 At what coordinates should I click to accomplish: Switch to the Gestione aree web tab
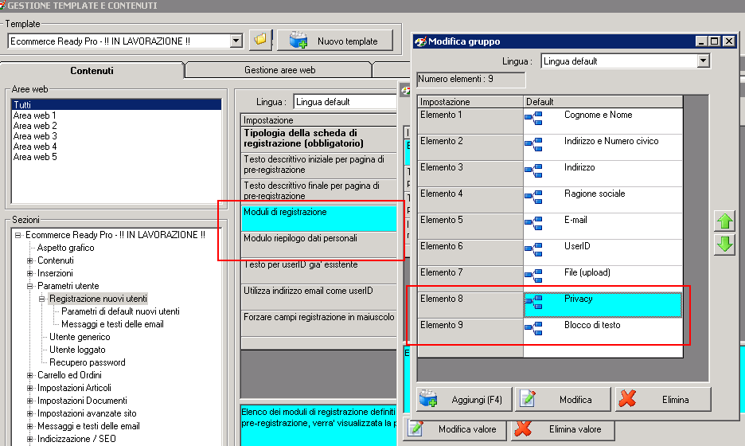(279, 70)
